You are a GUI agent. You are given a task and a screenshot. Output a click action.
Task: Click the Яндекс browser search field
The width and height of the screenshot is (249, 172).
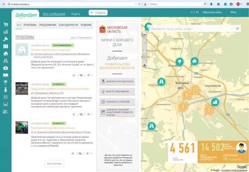(x=176, y=4)
